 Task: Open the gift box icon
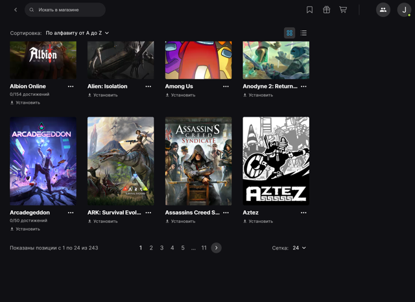pyautogui.click(x=326, y=10)
